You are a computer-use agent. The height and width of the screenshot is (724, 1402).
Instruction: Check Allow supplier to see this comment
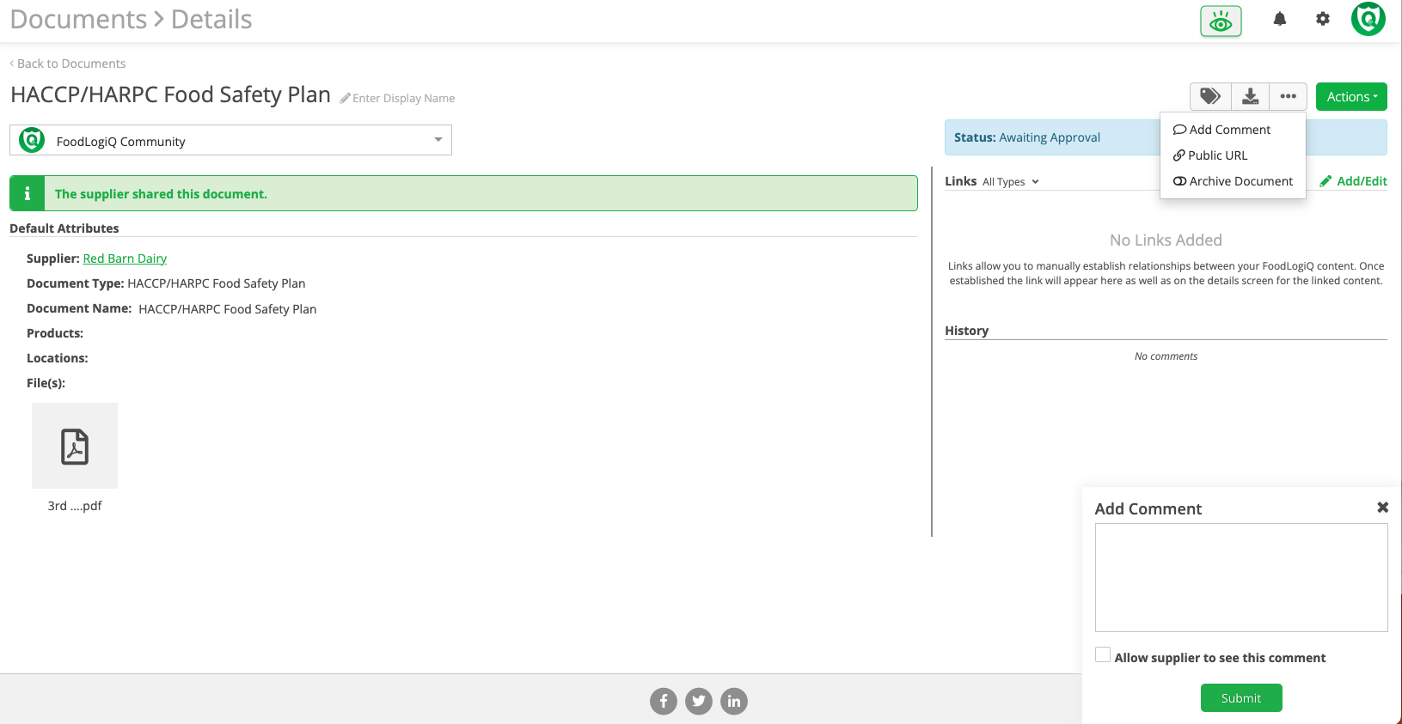(1103, 654)
